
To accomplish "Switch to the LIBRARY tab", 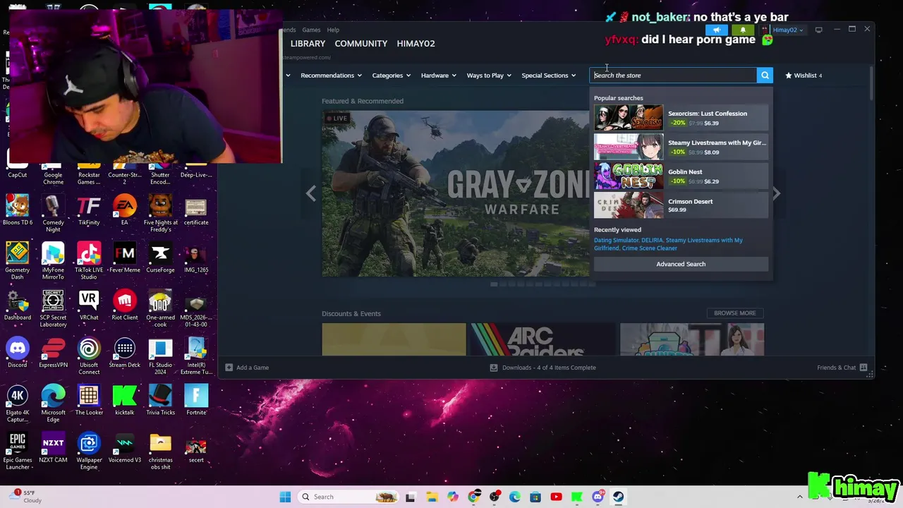I will tap(308, 44).
